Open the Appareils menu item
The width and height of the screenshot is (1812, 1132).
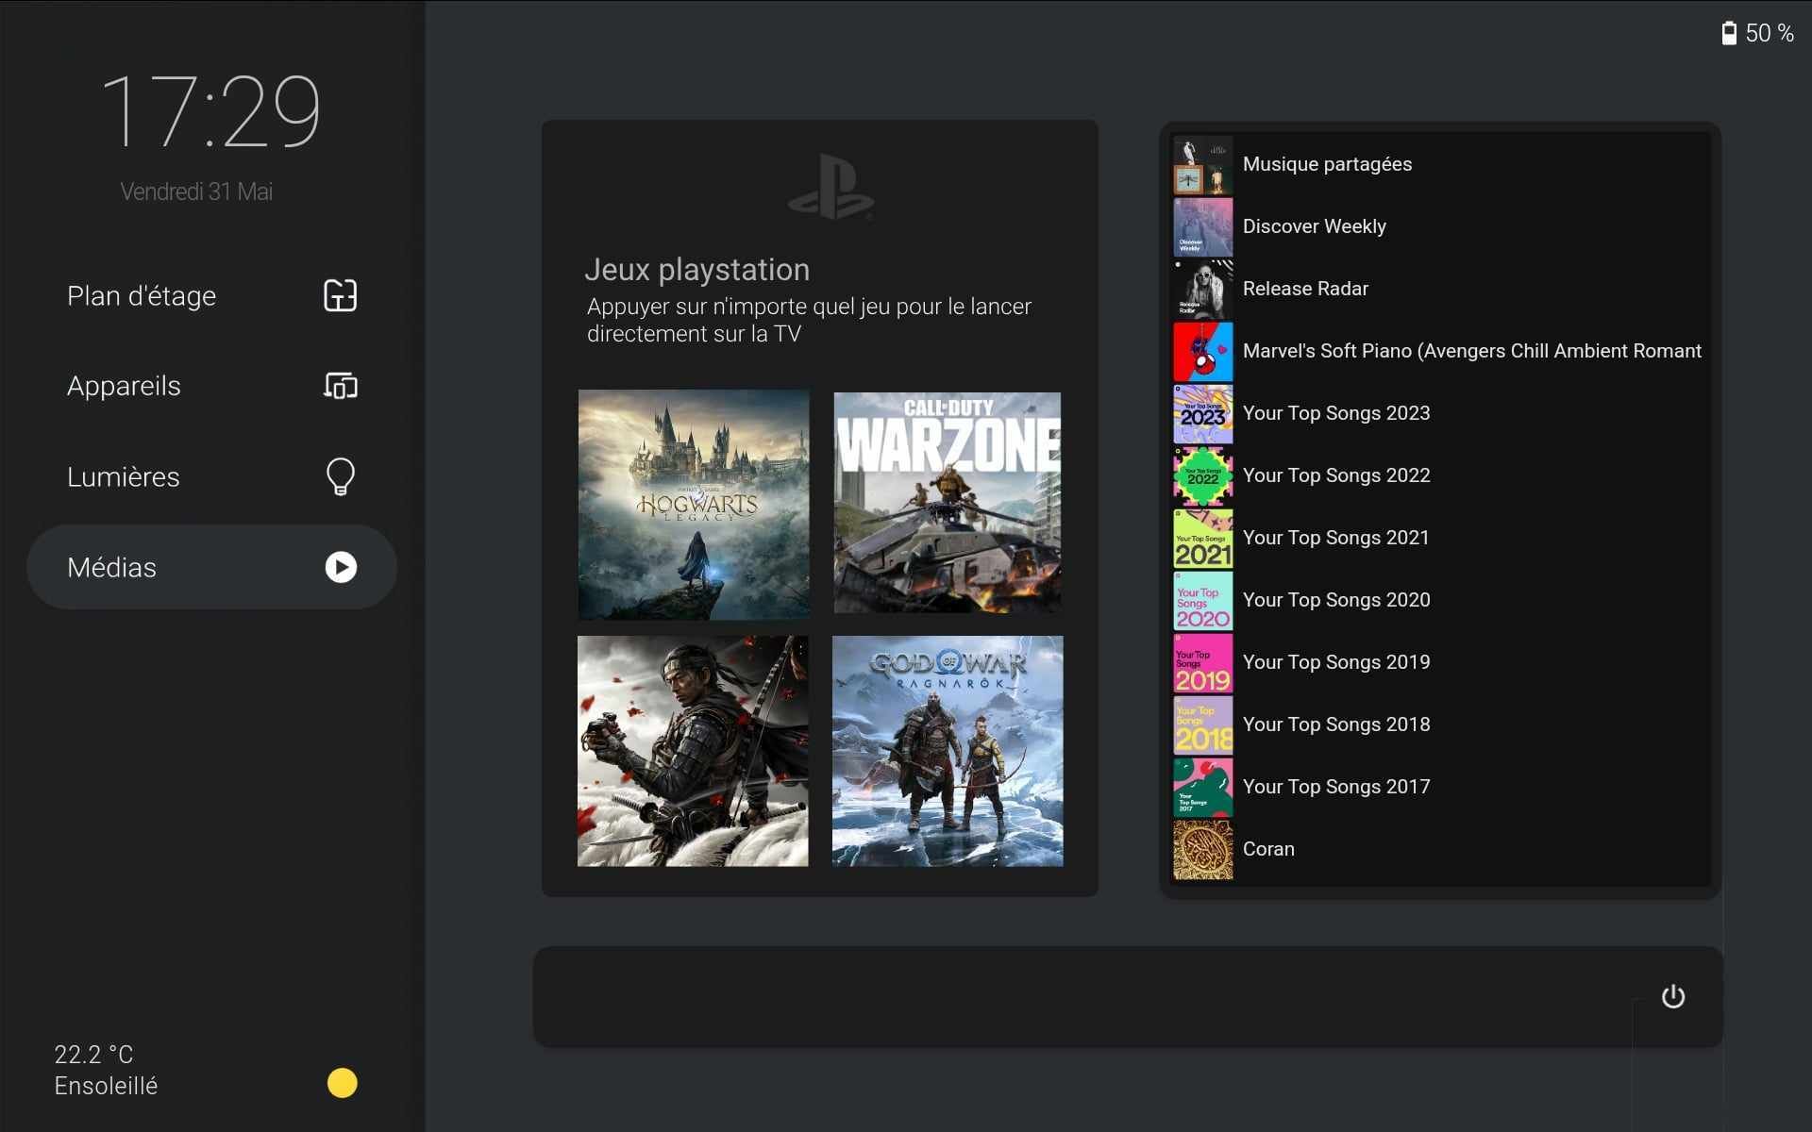click(x=124, y=386)
